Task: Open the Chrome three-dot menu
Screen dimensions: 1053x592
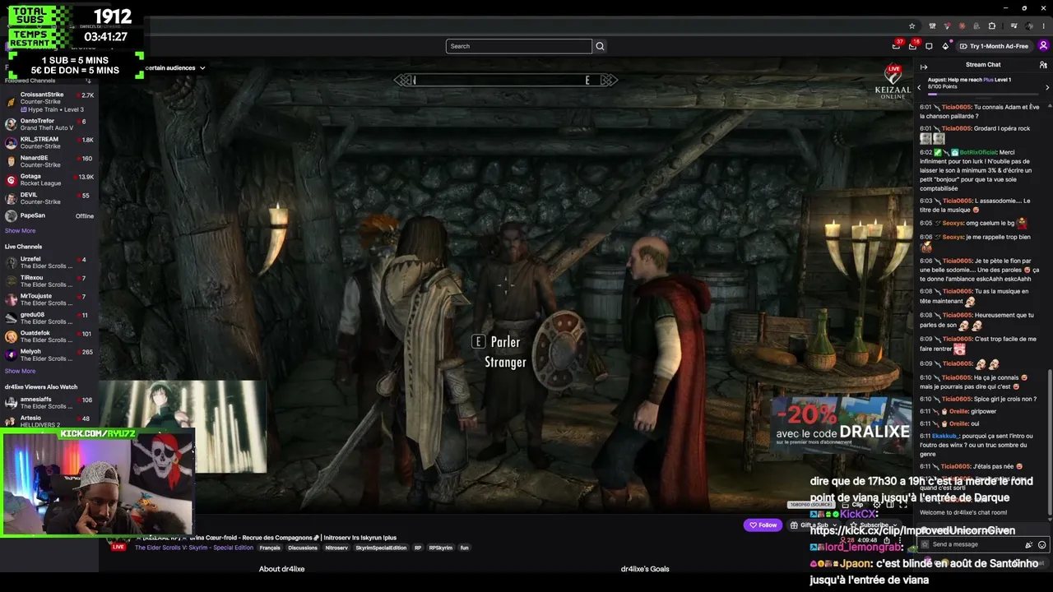Action: tap(1044, 25)
